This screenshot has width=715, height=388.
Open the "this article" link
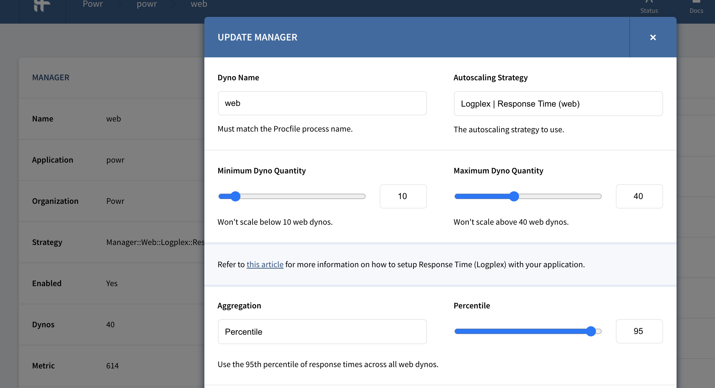click(x=265, y=265)
